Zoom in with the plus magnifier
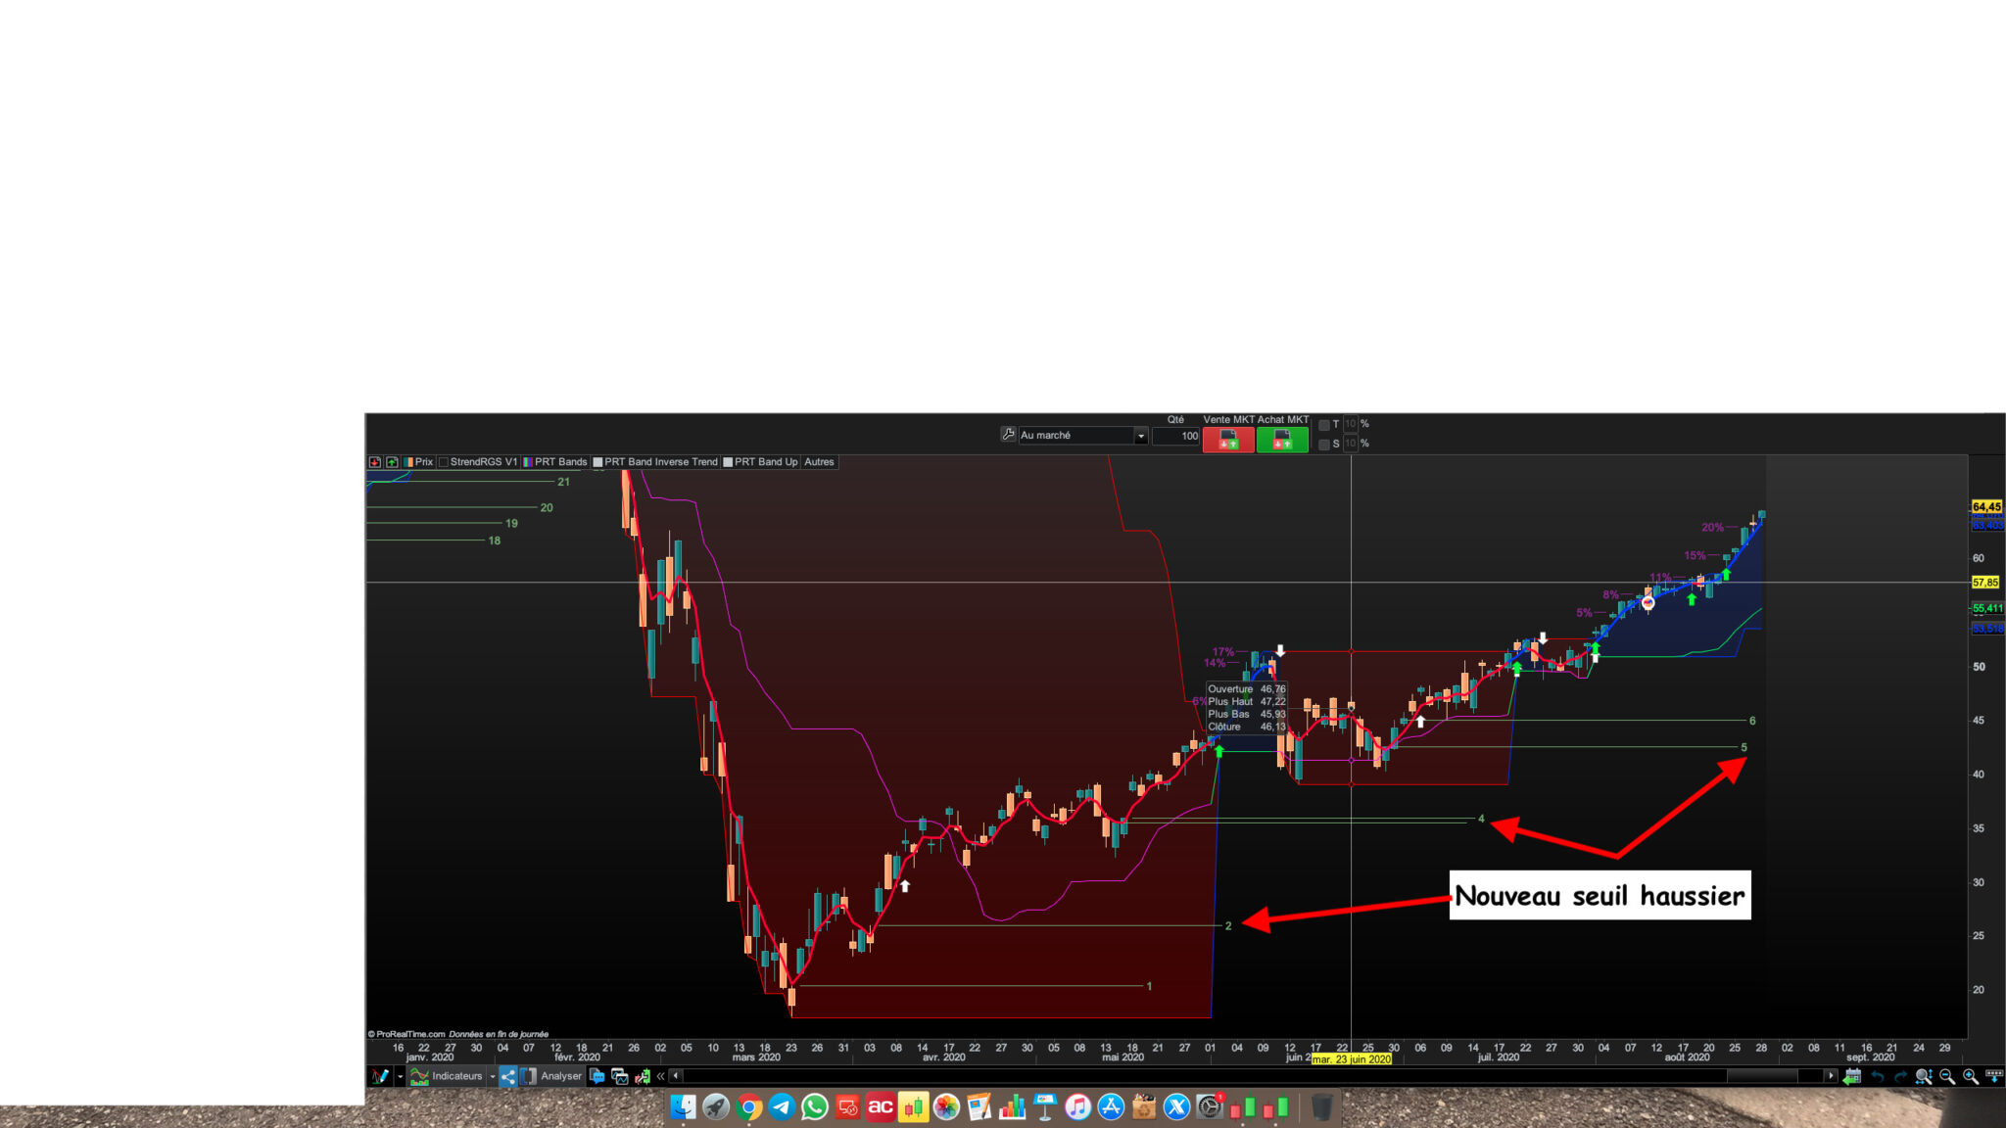 tap(1971, 1076)
